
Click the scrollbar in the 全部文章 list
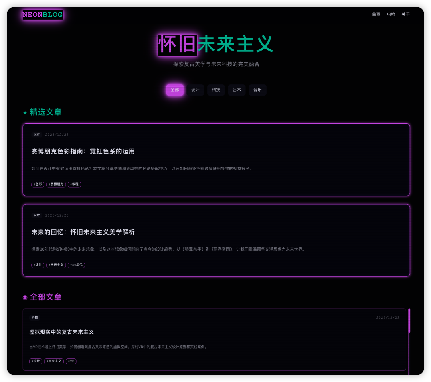[409, 321]
